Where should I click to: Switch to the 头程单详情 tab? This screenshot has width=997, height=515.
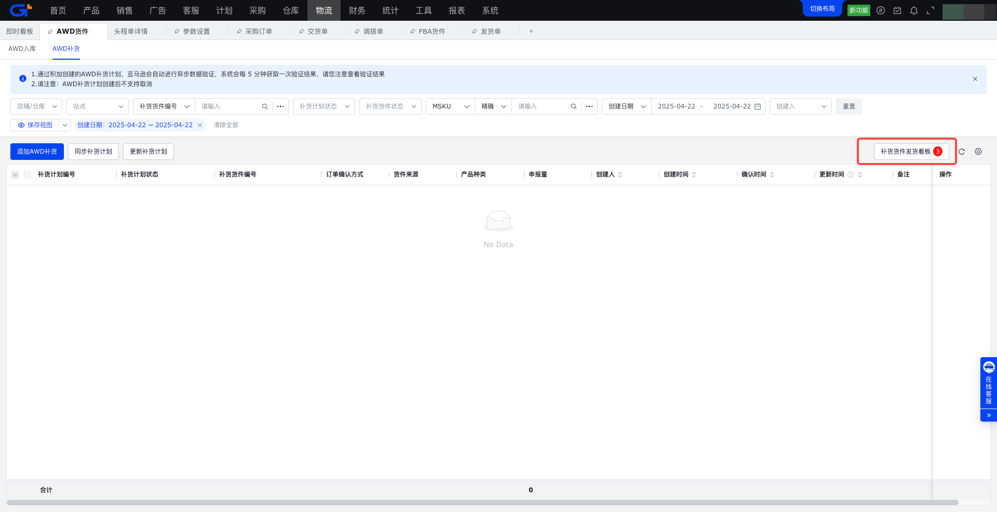point(131,32)
